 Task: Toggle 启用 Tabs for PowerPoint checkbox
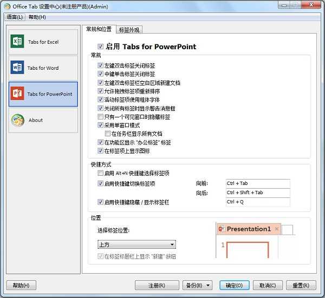click(100, 47)
